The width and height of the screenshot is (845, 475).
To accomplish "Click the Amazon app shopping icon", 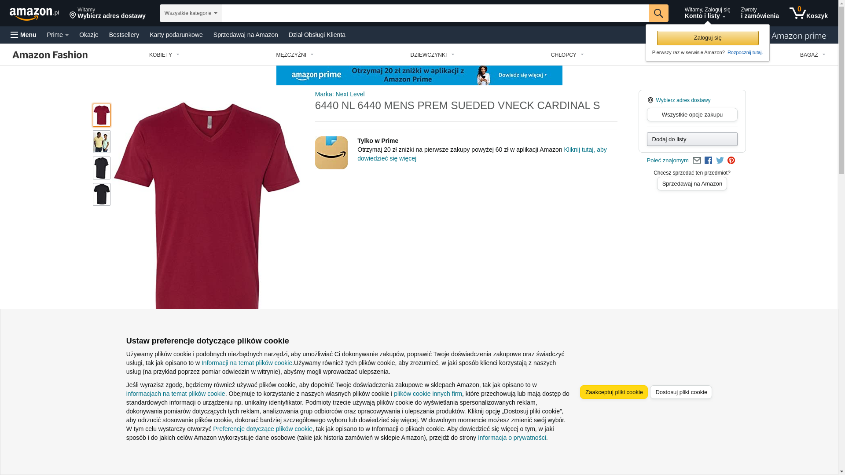I will 331,153.
